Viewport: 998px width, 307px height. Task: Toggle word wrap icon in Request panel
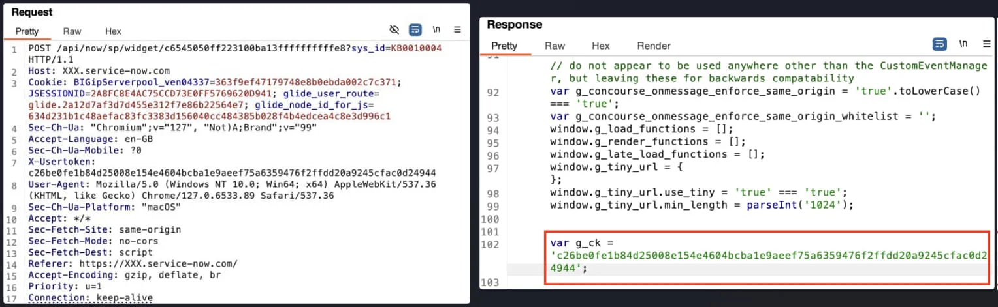pos(415,30)
